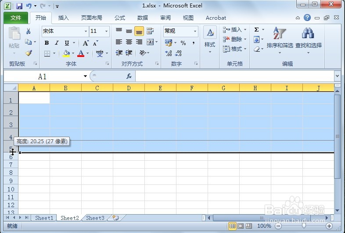Click the zoom slider handle
Viewport: 345px width, 233px height.
pyautogui.click(x=304, y=226)
